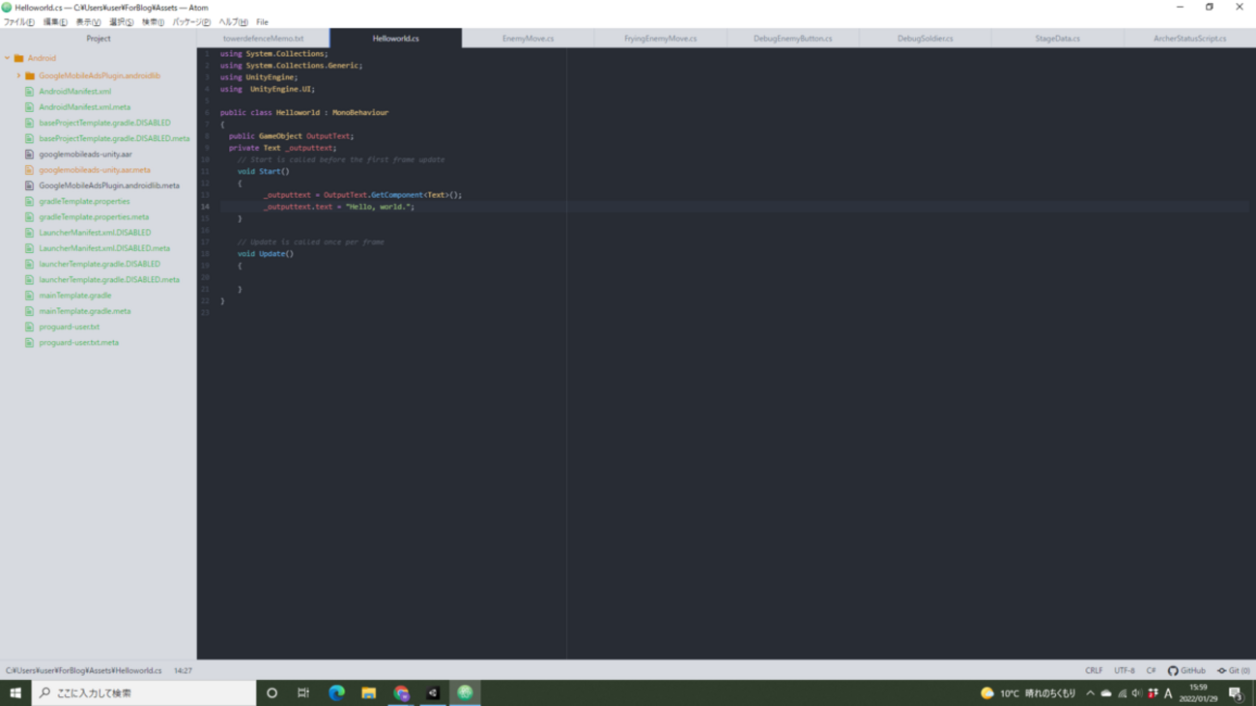
Task: Open File Explorer from the taskbar
Action: click(368, 692)
